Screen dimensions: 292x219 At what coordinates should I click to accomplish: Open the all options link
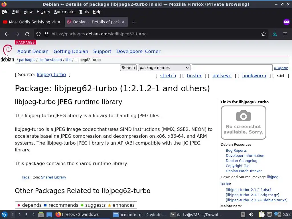[281, 68]
